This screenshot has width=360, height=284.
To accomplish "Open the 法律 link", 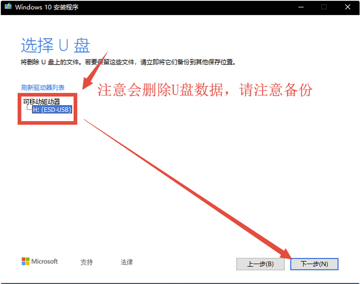I will 126,262.
